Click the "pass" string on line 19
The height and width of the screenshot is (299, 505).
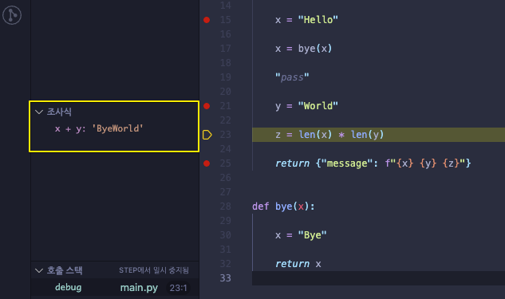click(292, 77)
